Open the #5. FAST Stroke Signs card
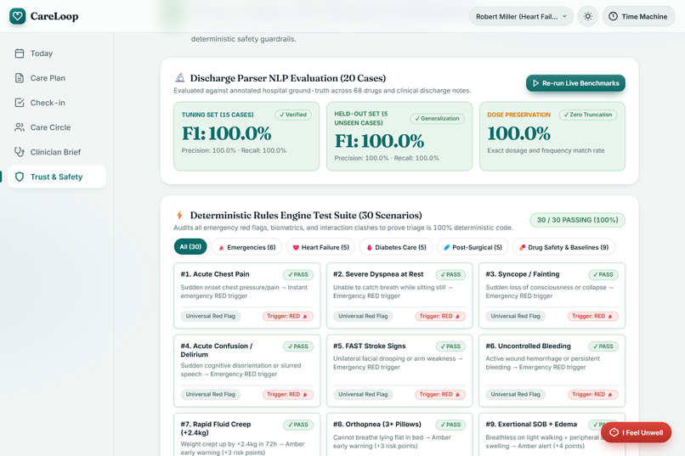Viewport: 685px width, 456px height. pos(399,370)
